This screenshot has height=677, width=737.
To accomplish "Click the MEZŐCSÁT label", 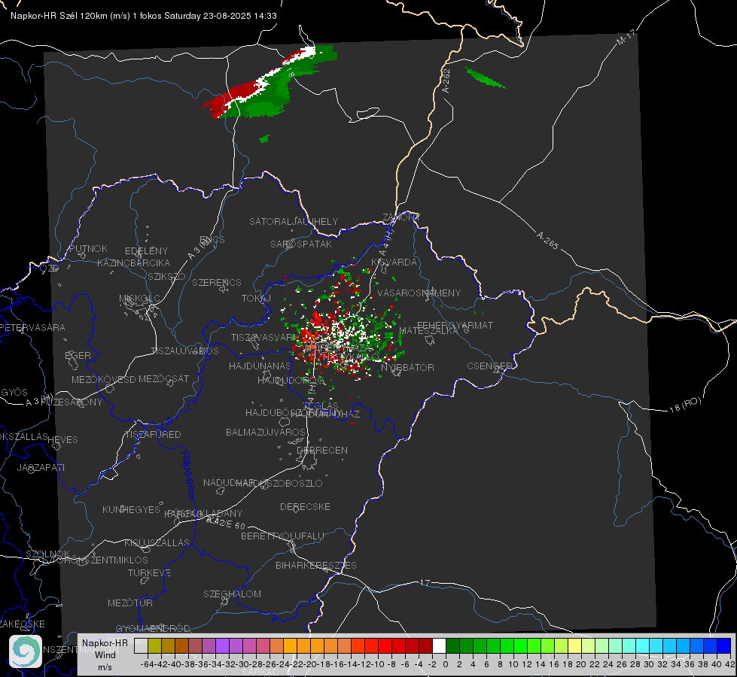I will 163,378.
